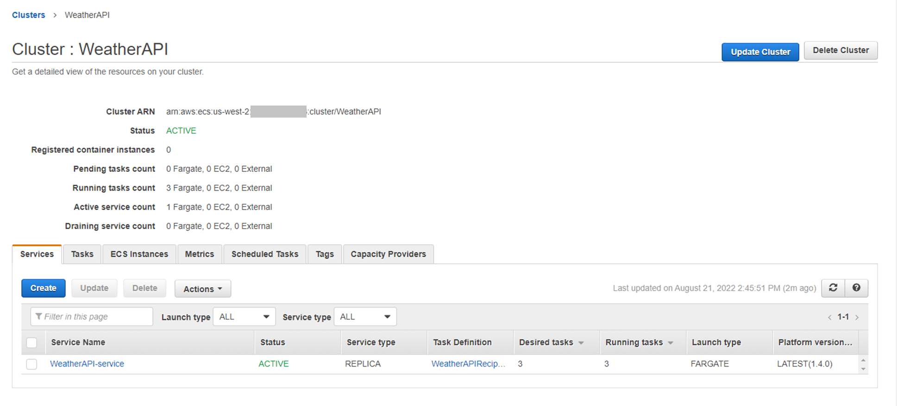The image size is (897, 406).
Task: Click the disabled Delete service button
Action: [x=145, y=288]
